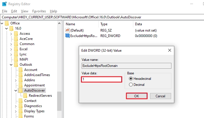Collapse the Office tree node
The image size is (204, 118).
[2, 24]
